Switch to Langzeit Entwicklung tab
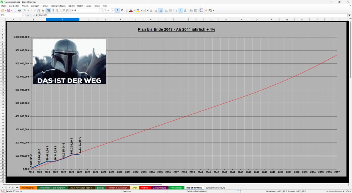352x193 pixels. click(x=216, y=187)
